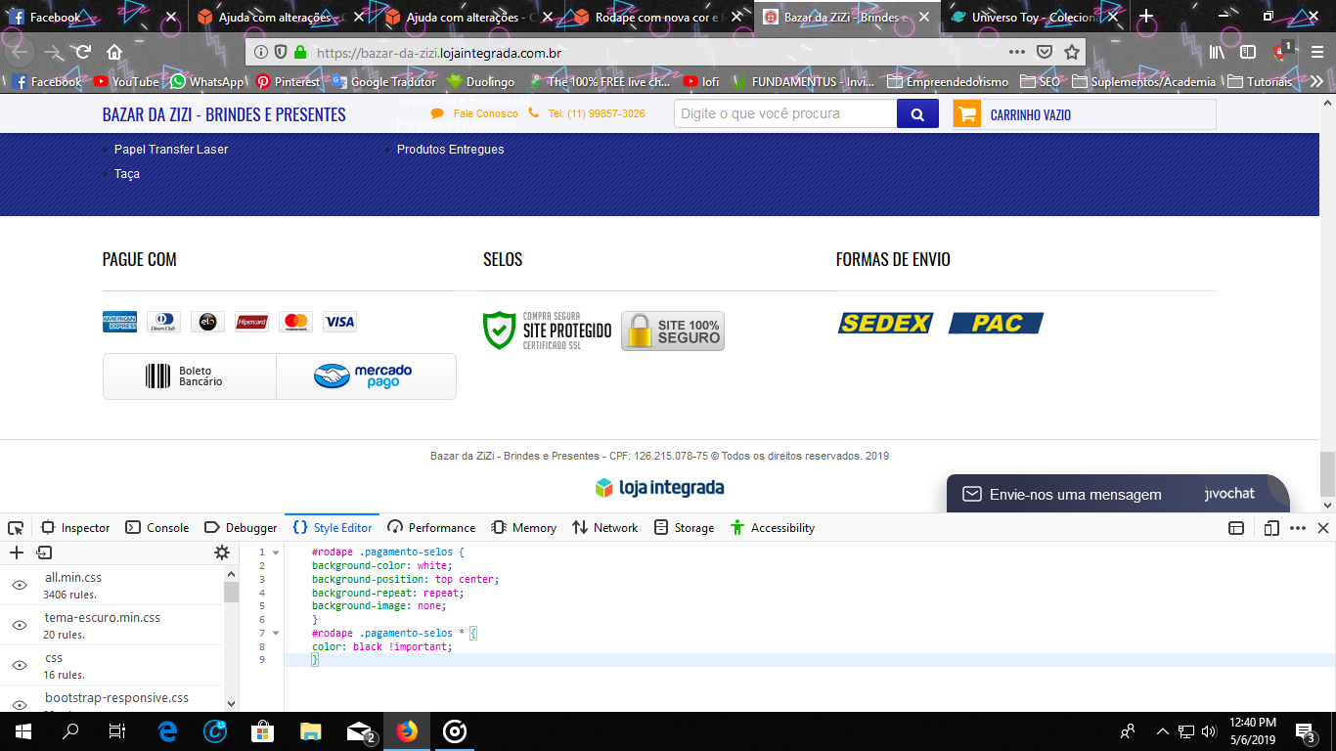Open the Suplementos/Academia bookmarks folder

click(x=1144, y=82)
